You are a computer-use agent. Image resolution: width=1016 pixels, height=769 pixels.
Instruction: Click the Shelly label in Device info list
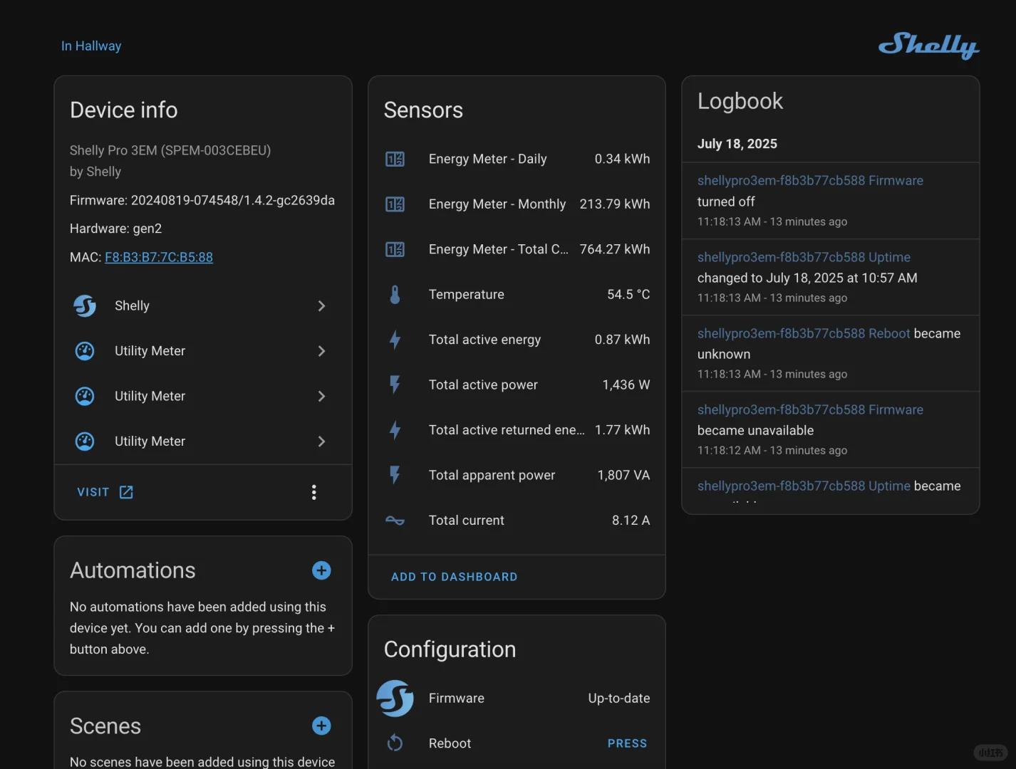coord(133,305)
